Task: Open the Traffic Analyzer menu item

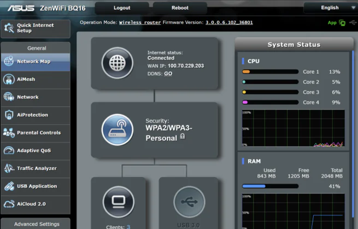Action: coord(36,168)
